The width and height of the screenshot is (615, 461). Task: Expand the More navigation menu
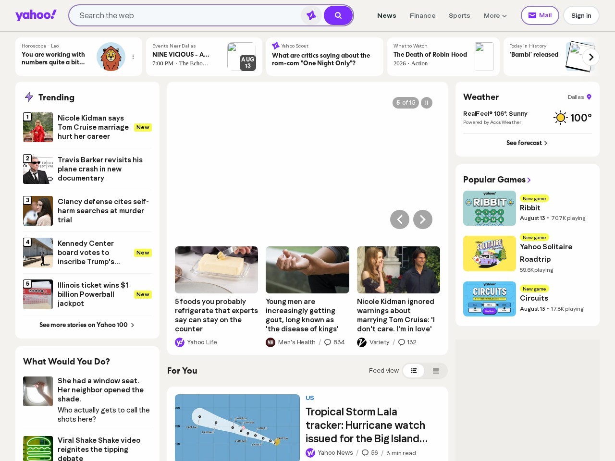(x=495, y=15)
